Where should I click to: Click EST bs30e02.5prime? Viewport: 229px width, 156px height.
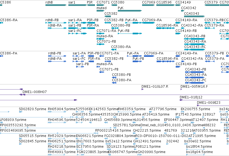click(x=198, y=142)
